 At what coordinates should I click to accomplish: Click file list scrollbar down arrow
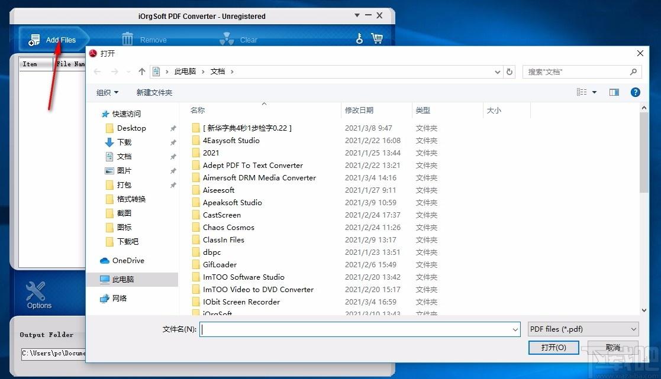pos(644,310)
